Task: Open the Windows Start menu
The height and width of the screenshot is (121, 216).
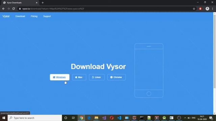Action: [x=4, y=118]
